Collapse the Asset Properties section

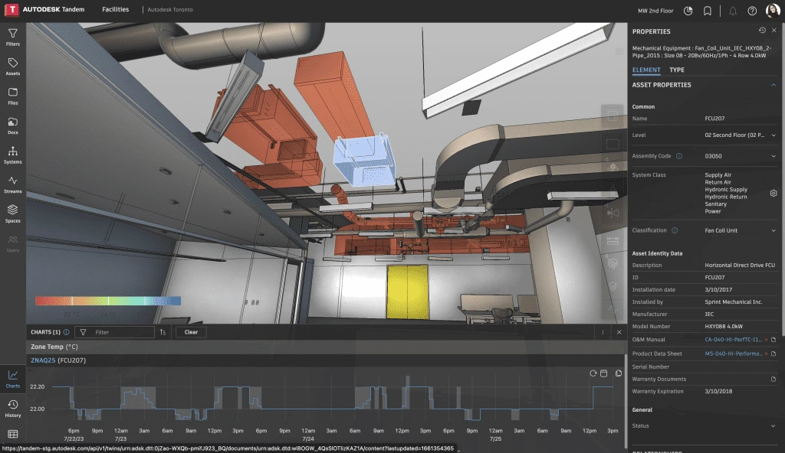pos(774,85)
